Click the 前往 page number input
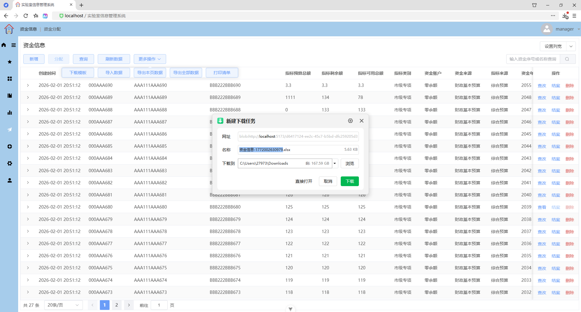 (159, 305)
